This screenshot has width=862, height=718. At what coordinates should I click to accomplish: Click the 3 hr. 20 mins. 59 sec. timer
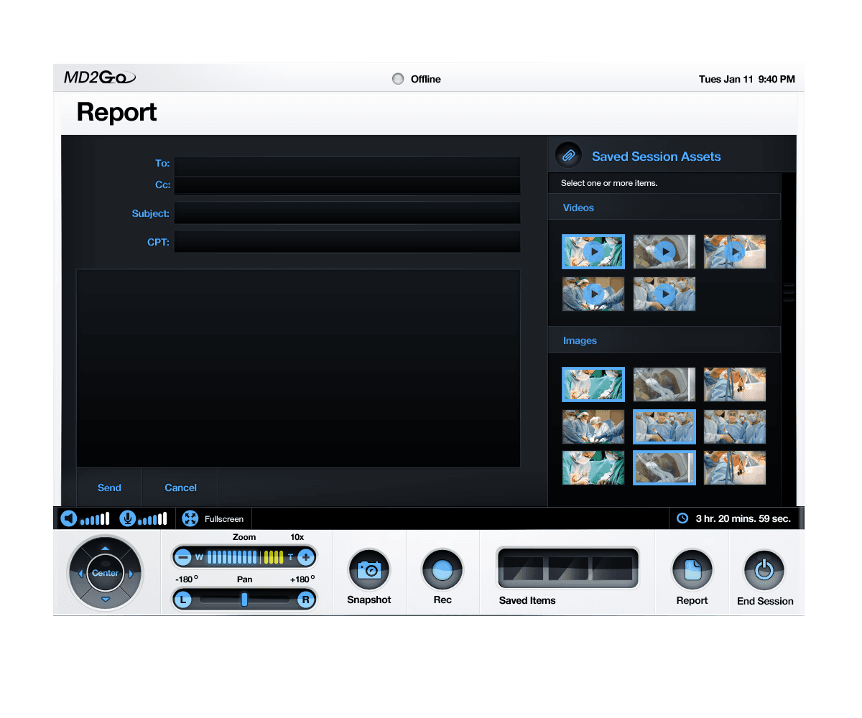point(743,518)
